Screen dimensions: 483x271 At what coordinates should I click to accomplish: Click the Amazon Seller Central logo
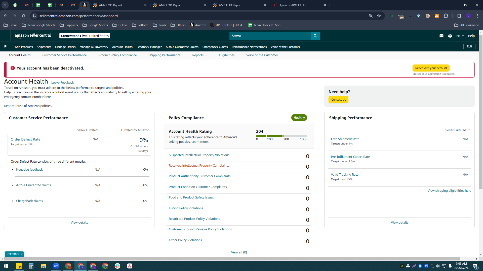point(33,36)
